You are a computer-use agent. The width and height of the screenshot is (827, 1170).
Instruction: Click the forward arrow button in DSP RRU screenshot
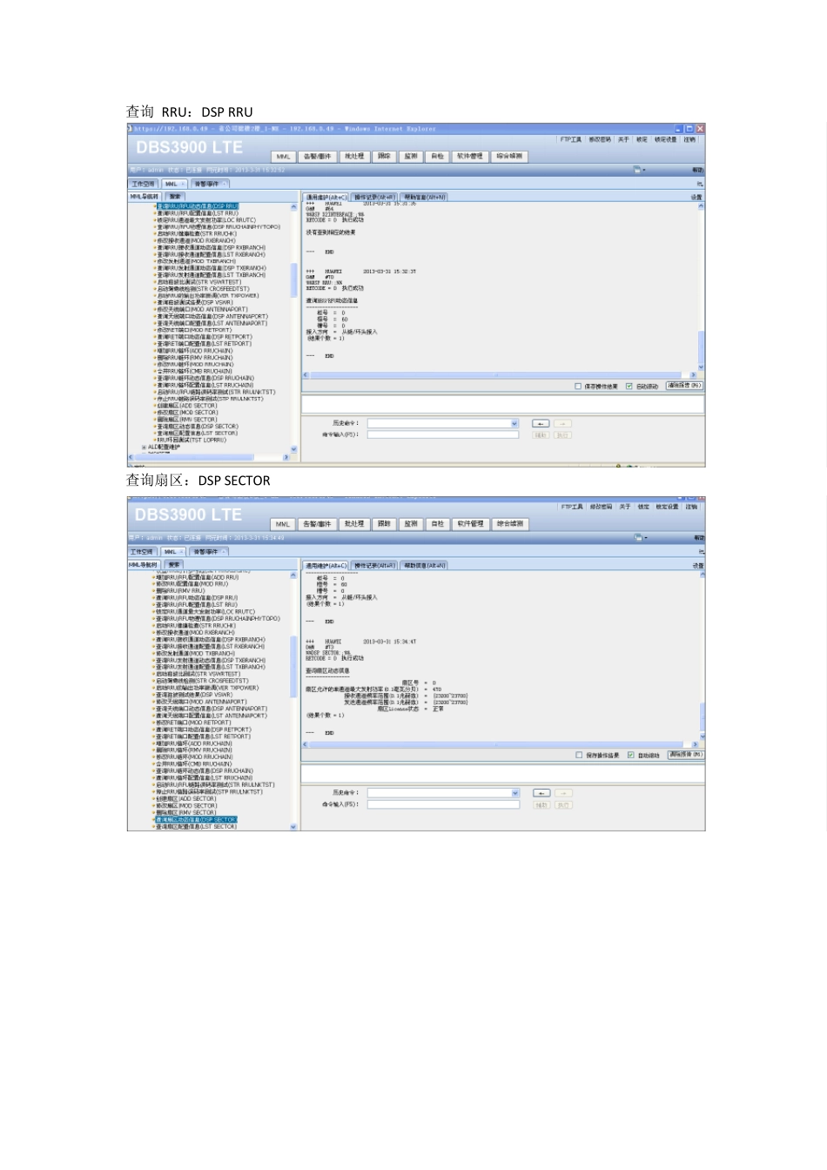tap(562, 424)
